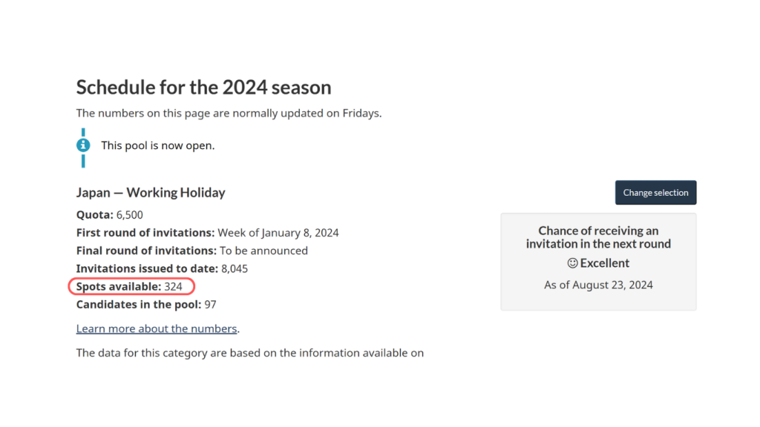Viewport: 760px width, 427px height.
Task: Open the Learn more about the numbers link
Action: coord(157,328)
